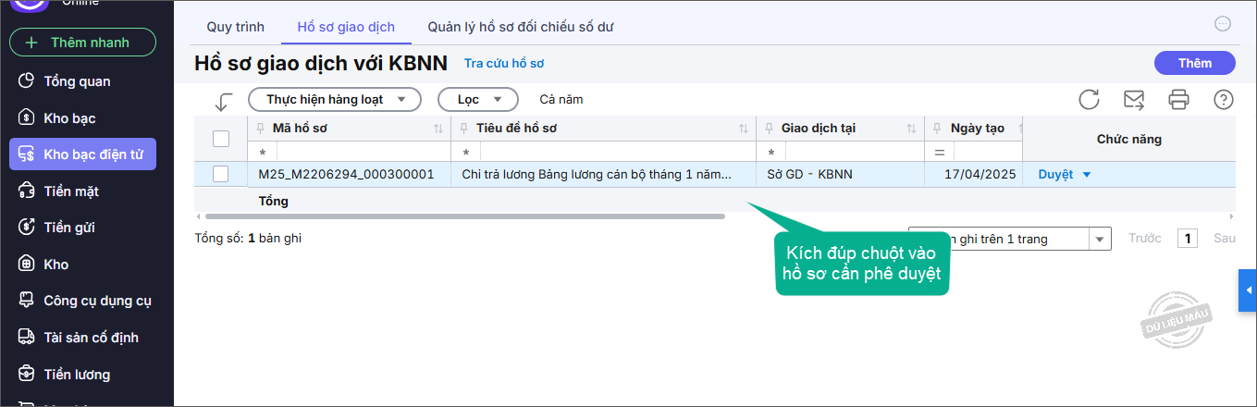Image resolution: width=1257 pixels, height=407 pixels.
Task: Open the Tài sản cố định icon
Action: (27, 338)
